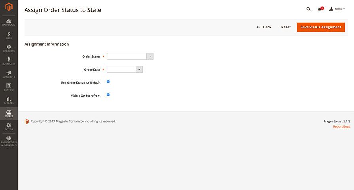Screen dimensions: 354x190
Task: Open the Order Status dropdown
Action: 130,56
